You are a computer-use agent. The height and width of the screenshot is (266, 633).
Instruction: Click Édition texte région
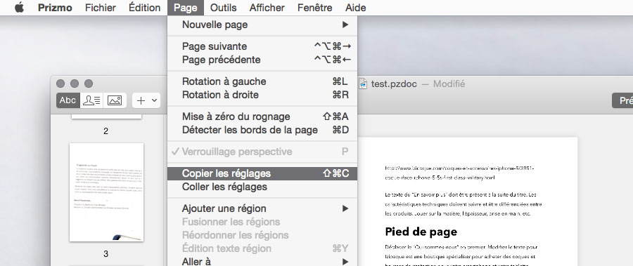262,248
